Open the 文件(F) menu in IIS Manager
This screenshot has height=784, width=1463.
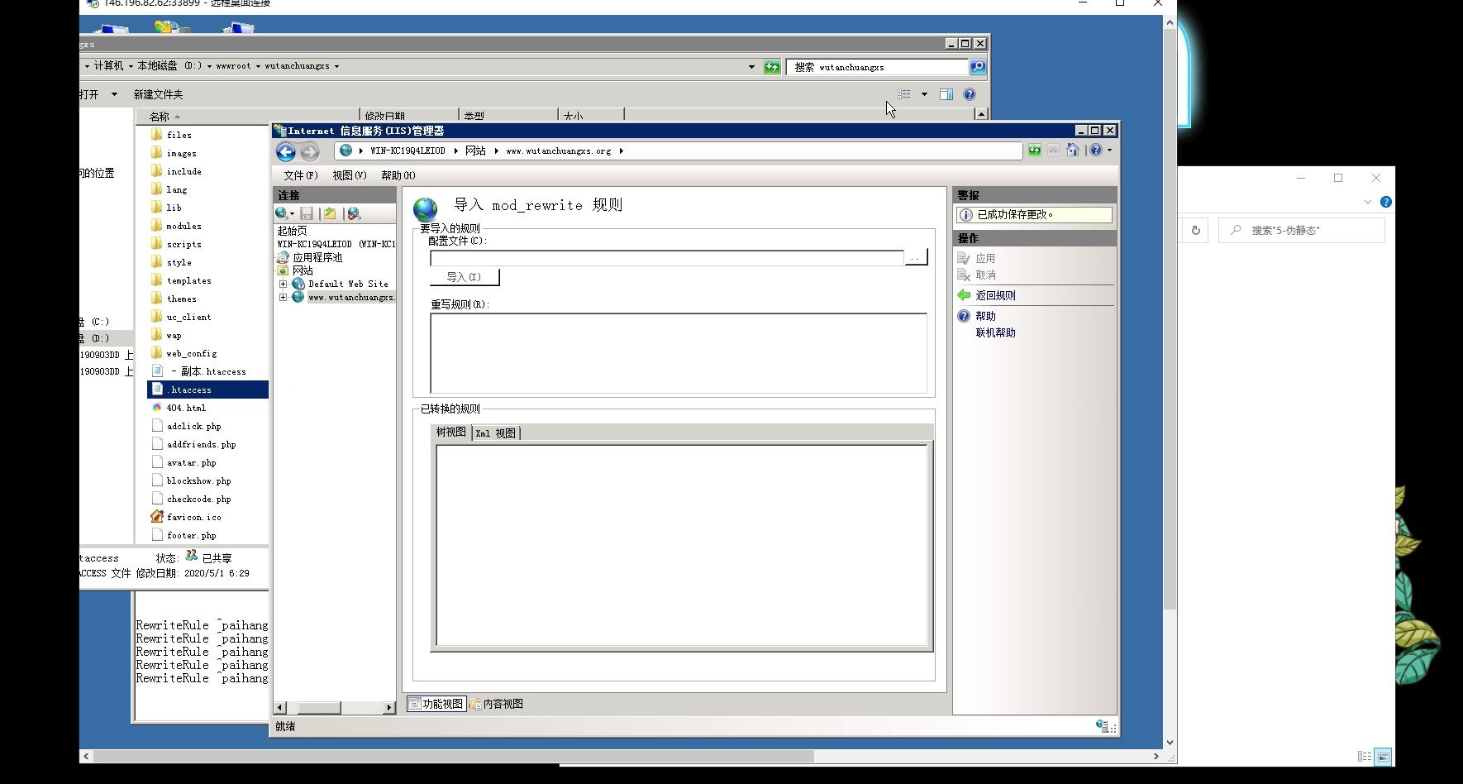301,175
